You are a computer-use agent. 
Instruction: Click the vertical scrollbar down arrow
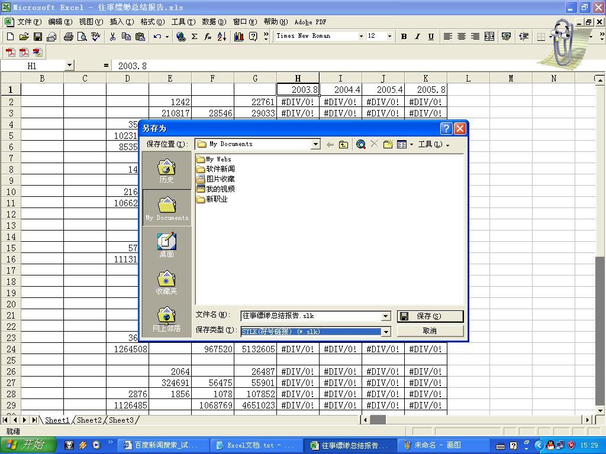tap(599, 410)
